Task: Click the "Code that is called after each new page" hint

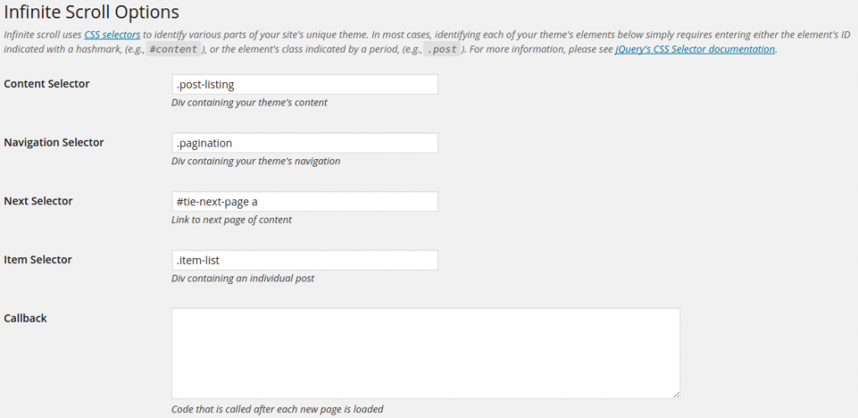Action: click(277, 409)
